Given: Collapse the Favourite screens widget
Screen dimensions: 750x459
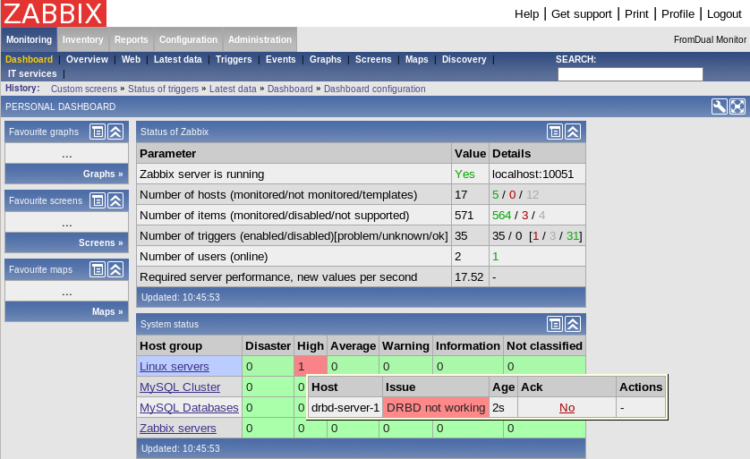Looking at the screenshot, I should (x=115, y=200).
